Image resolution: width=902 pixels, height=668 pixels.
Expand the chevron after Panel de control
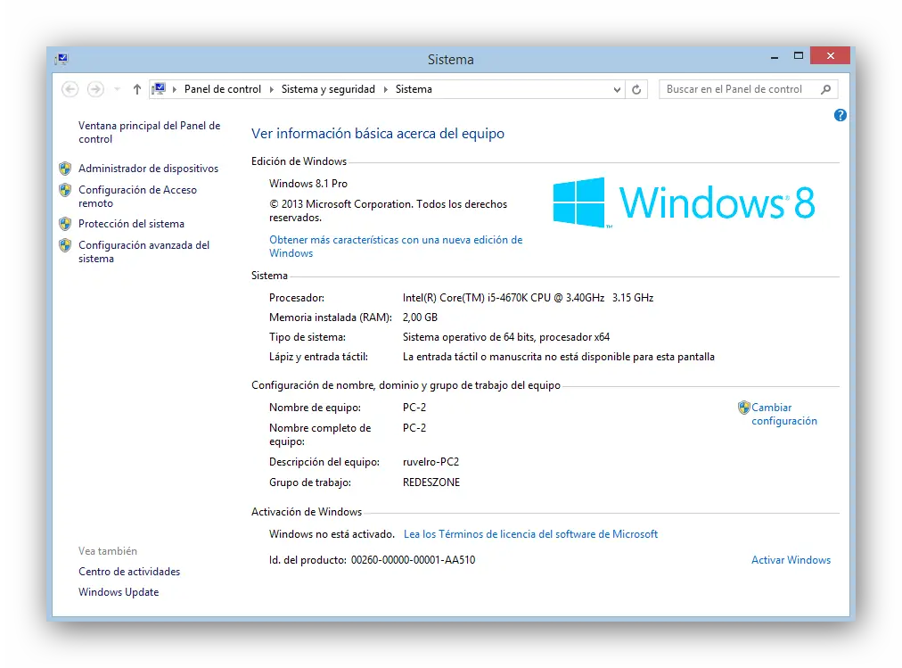pyautogui.click(x=272, y=89)
